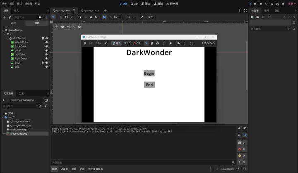This screenshot has width=298, height=173.
Task: Hide the End button node
Action: coord(46,67)
